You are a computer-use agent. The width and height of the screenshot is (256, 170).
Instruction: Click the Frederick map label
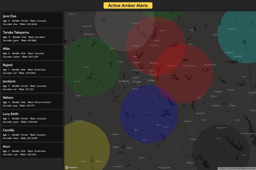point(72,14)
